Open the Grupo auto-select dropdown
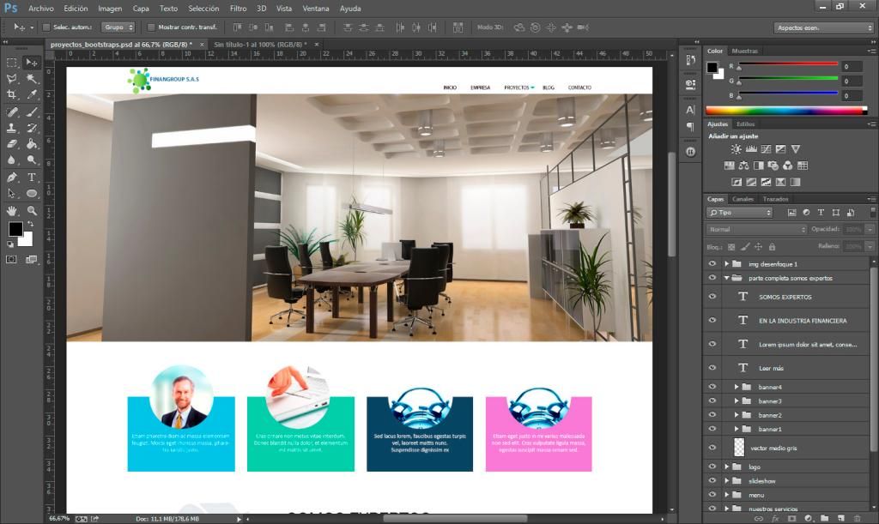 tap(118, 27)
